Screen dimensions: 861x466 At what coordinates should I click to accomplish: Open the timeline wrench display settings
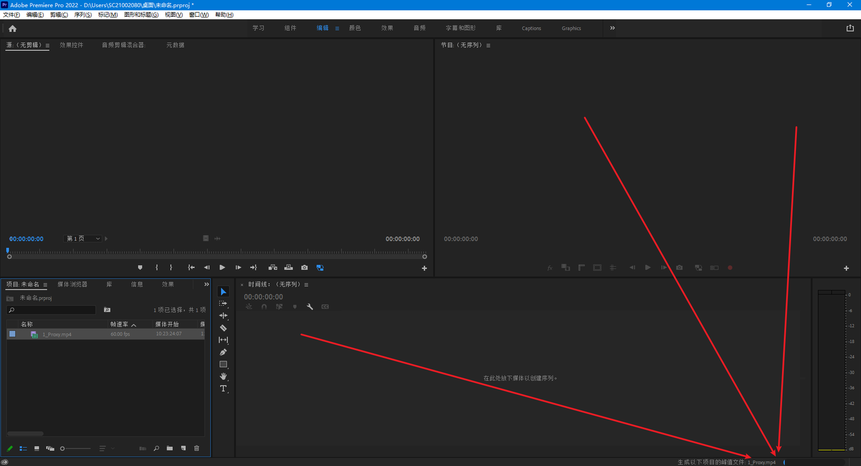coord(310,307)
